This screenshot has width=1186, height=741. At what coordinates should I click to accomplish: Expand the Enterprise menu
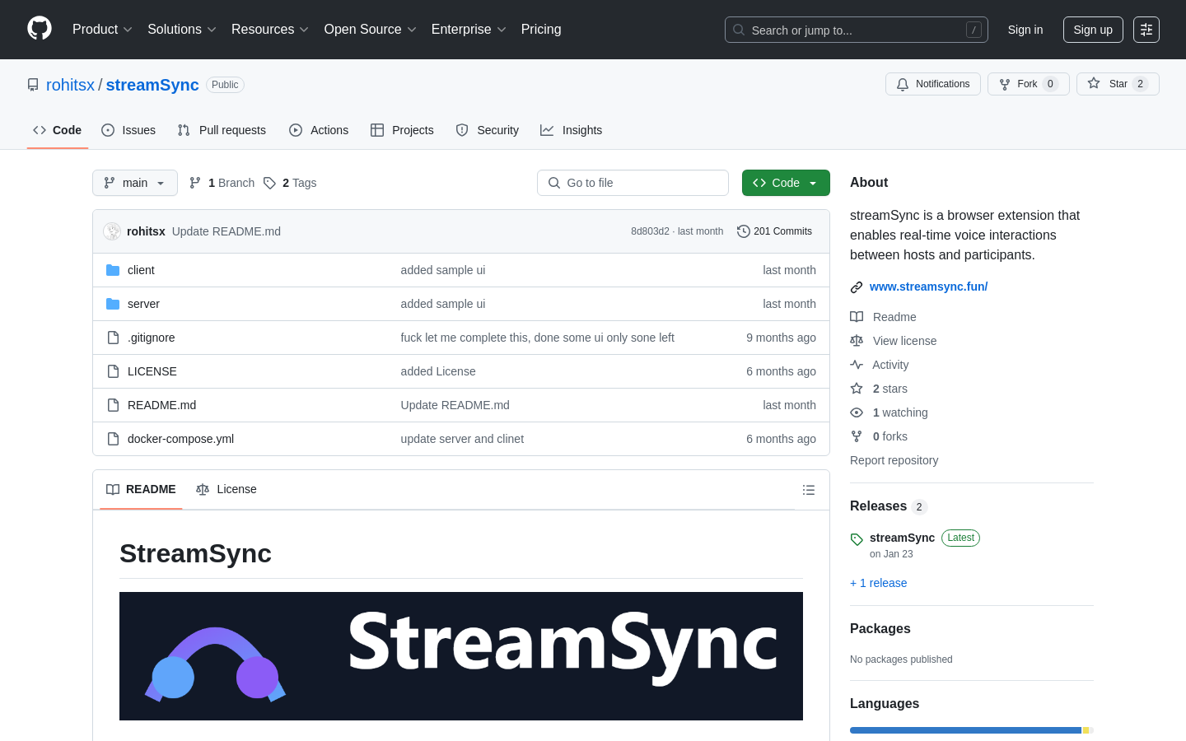click(469, 30)
